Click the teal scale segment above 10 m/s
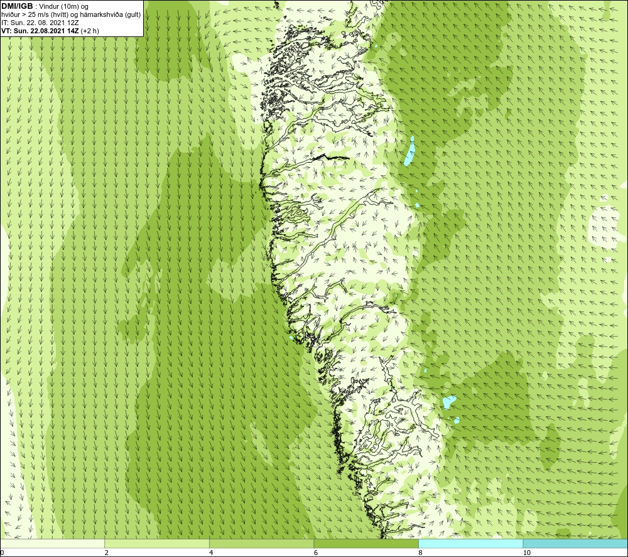Image resolution: width=628 pixels, height=557 pixels. pos(575,543)
